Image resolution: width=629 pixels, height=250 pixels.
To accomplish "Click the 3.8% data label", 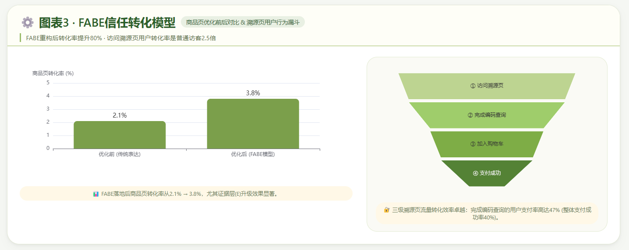I will click(253, 93).
